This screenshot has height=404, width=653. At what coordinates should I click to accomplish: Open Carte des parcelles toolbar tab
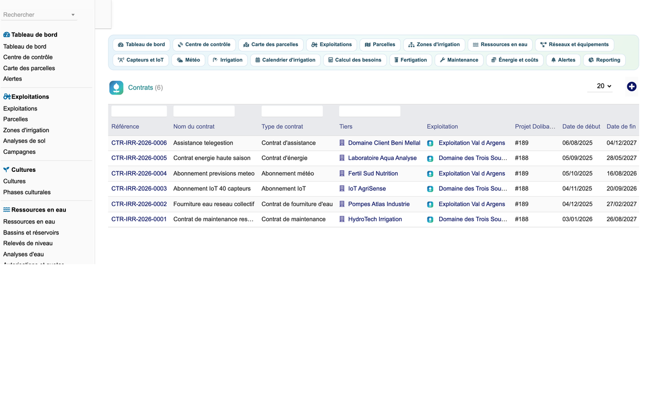[x=271, y=45]
